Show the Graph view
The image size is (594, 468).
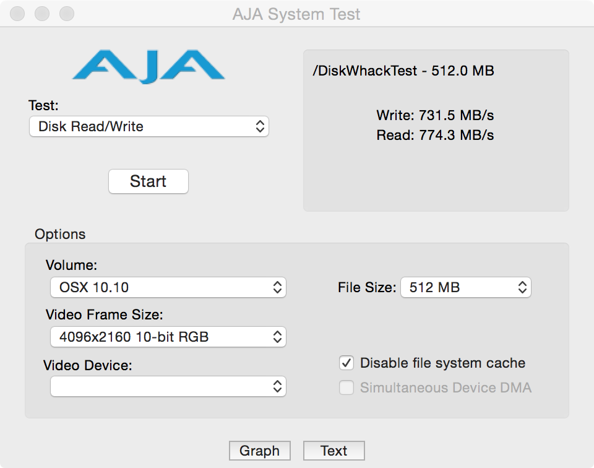click(259, 451)
